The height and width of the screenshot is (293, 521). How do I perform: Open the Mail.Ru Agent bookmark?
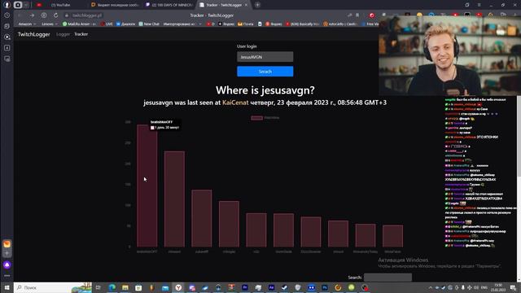79,24
